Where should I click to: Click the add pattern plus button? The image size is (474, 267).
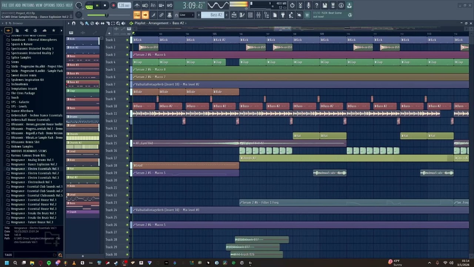(x=227, y=15)
